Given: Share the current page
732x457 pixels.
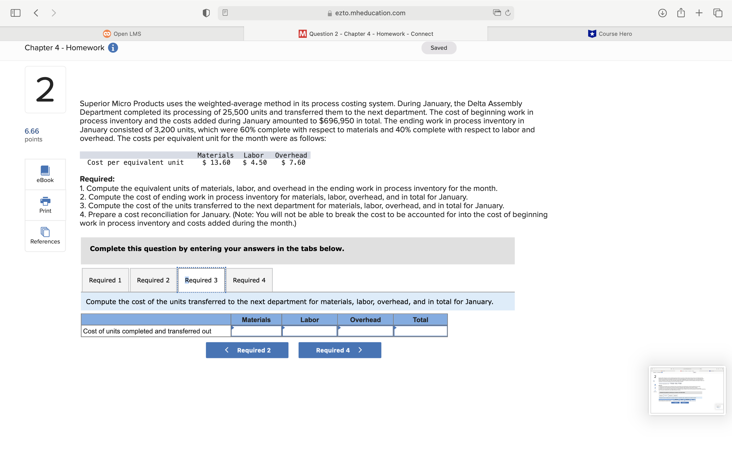Looking at the screenshot, I should click(681, 13).
